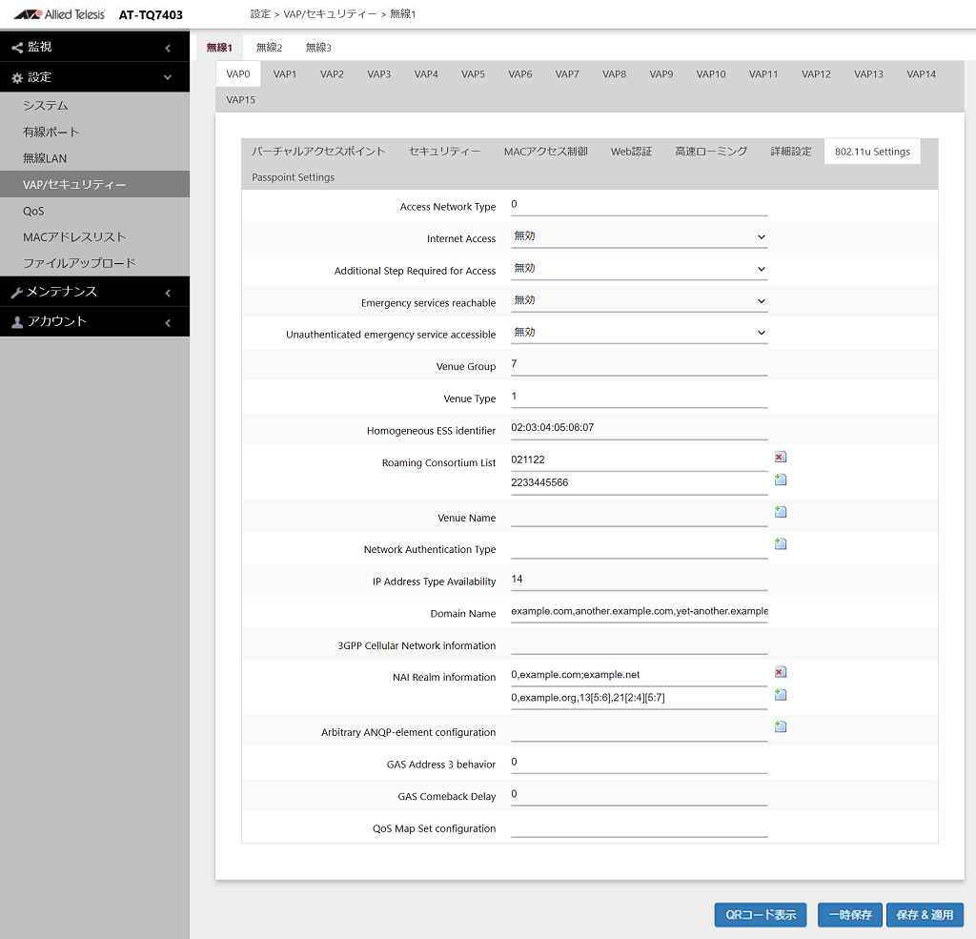Click the Allied Telesis logo

pos(59,14)
